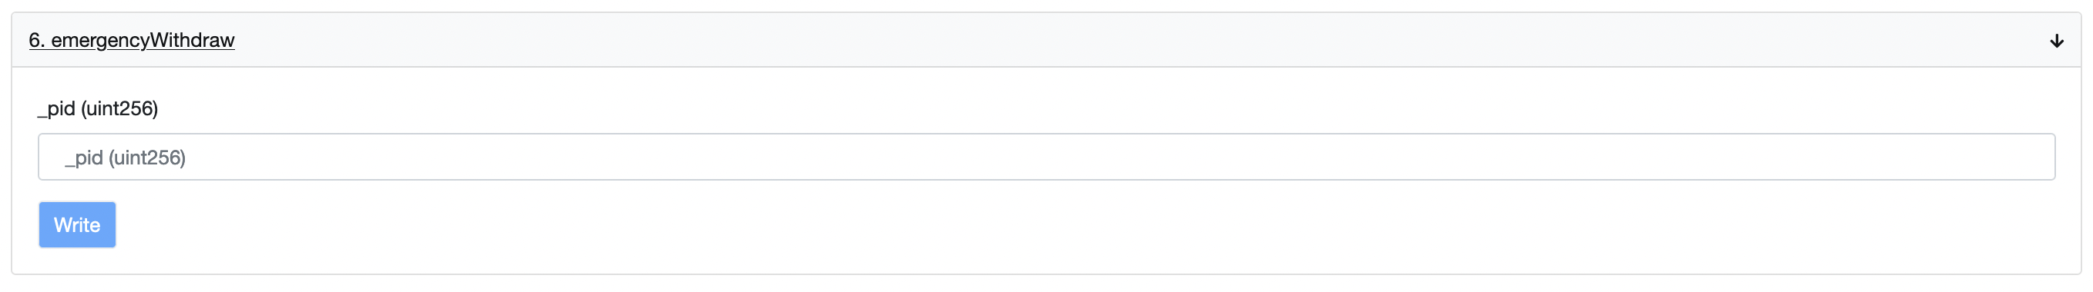This screenshot has width=2093, height=292.
Task: Tap the arrow at the header's right edge
Action: point(2057,41)
